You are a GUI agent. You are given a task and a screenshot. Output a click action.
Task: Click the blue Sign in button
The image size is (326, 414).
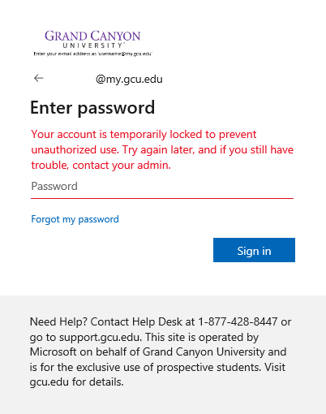(254, 250)
